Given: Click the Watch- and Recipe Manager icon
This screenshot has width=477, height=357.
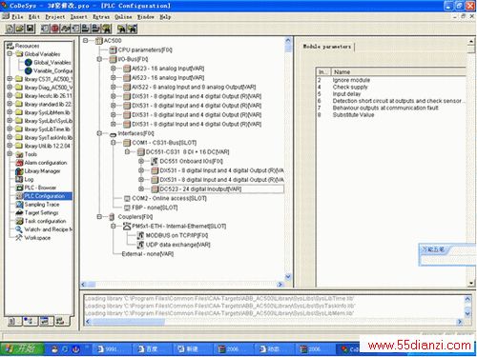Looking at the screenshot, I should click(19, 229).
